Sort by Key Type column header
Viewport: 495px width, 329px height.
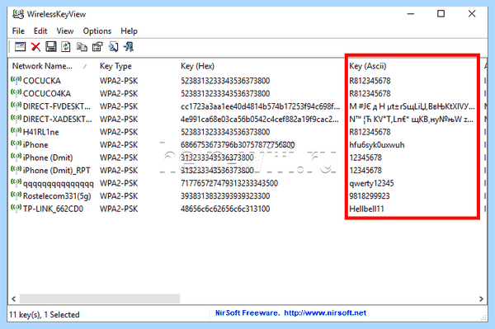pos(115,66)
